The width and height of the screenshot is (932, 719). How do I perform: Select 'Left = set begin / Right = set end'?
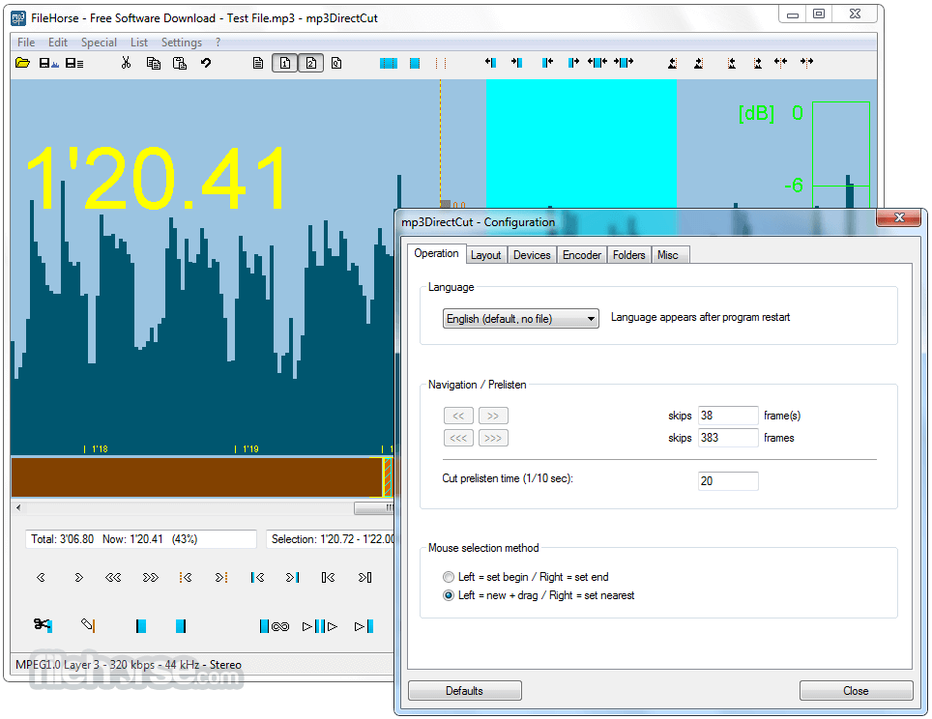[x=525, y=577]
